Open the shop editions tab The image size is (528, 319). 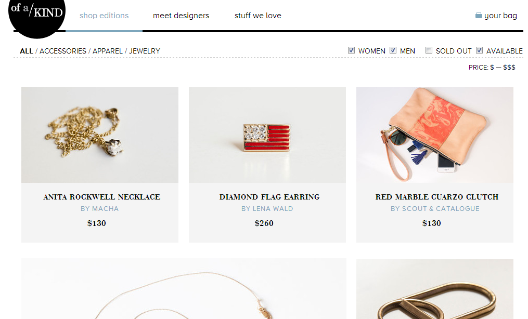coord(104,16)
